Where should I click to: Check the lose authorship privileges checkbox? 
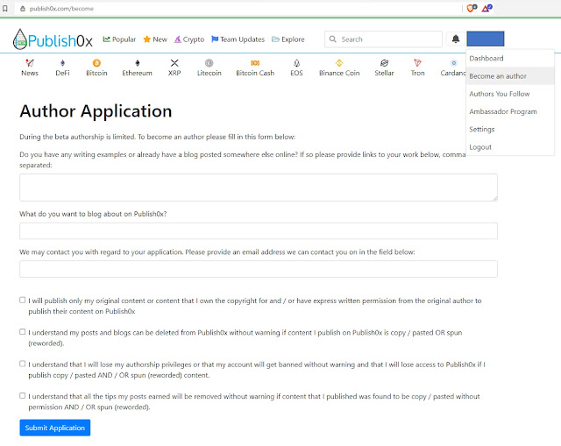click(x=23, y=364)
